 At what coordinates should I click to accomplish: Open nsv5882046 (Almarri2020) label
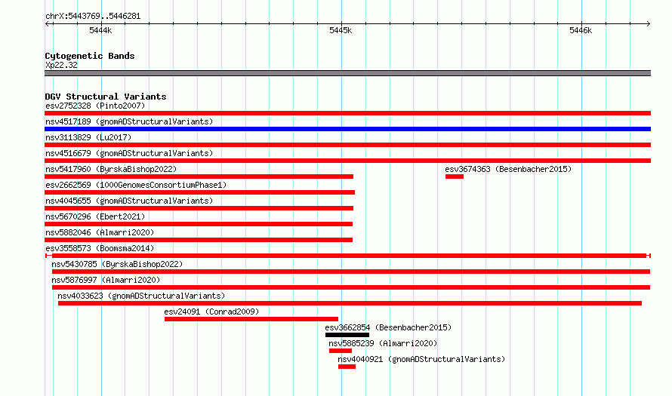coord(100,232)
